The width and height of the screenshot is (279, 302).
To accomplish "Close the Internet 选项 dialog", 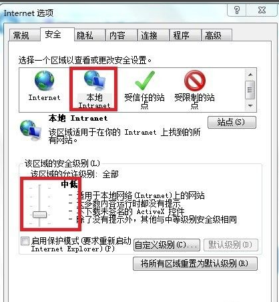I will 262,10.
